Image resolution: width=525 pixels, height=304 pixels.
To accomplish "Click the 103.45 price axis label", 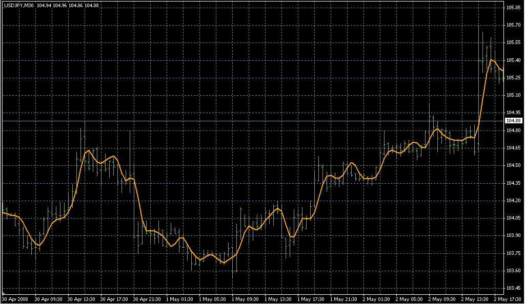I will tap(513, 288).
